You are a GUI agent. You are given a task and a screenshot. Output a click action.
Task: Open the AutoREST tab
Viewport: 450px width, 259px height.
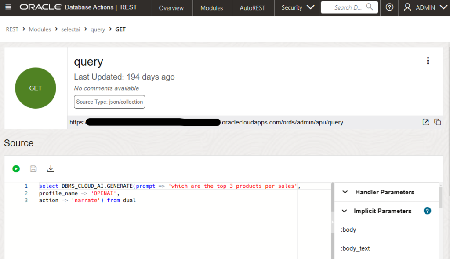[x=252, y=8]
